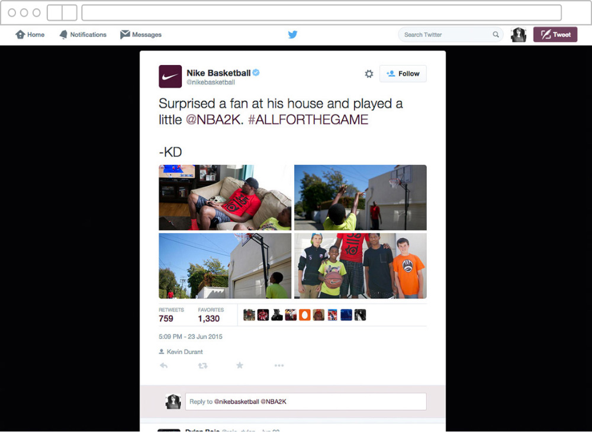
Task: Go to Home tab
Action: [x=30, y=34]
